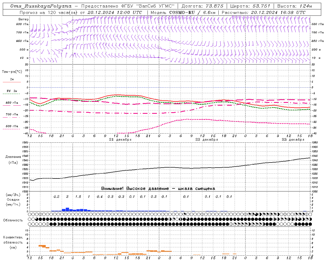Image resolution: width=325 pixels, height=260 pixels.
Task: Click the warning Внимание! Высокое давление — шкала смещена
Action: (x=158, y=189)
